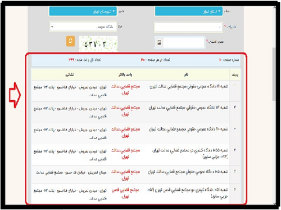The width and height of the screenshot is (281, 210).
Task: Focus the security code input field
Action: point(184,42)
